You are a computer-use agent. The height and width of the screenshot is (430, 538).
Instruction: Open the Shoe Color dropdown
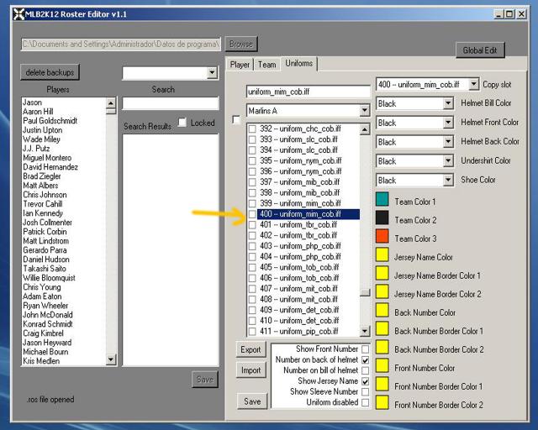pyautogui.click(x=448, y=180)
